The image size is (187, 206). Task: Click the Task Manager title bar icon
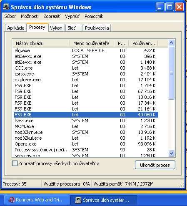tap(6, 7)
